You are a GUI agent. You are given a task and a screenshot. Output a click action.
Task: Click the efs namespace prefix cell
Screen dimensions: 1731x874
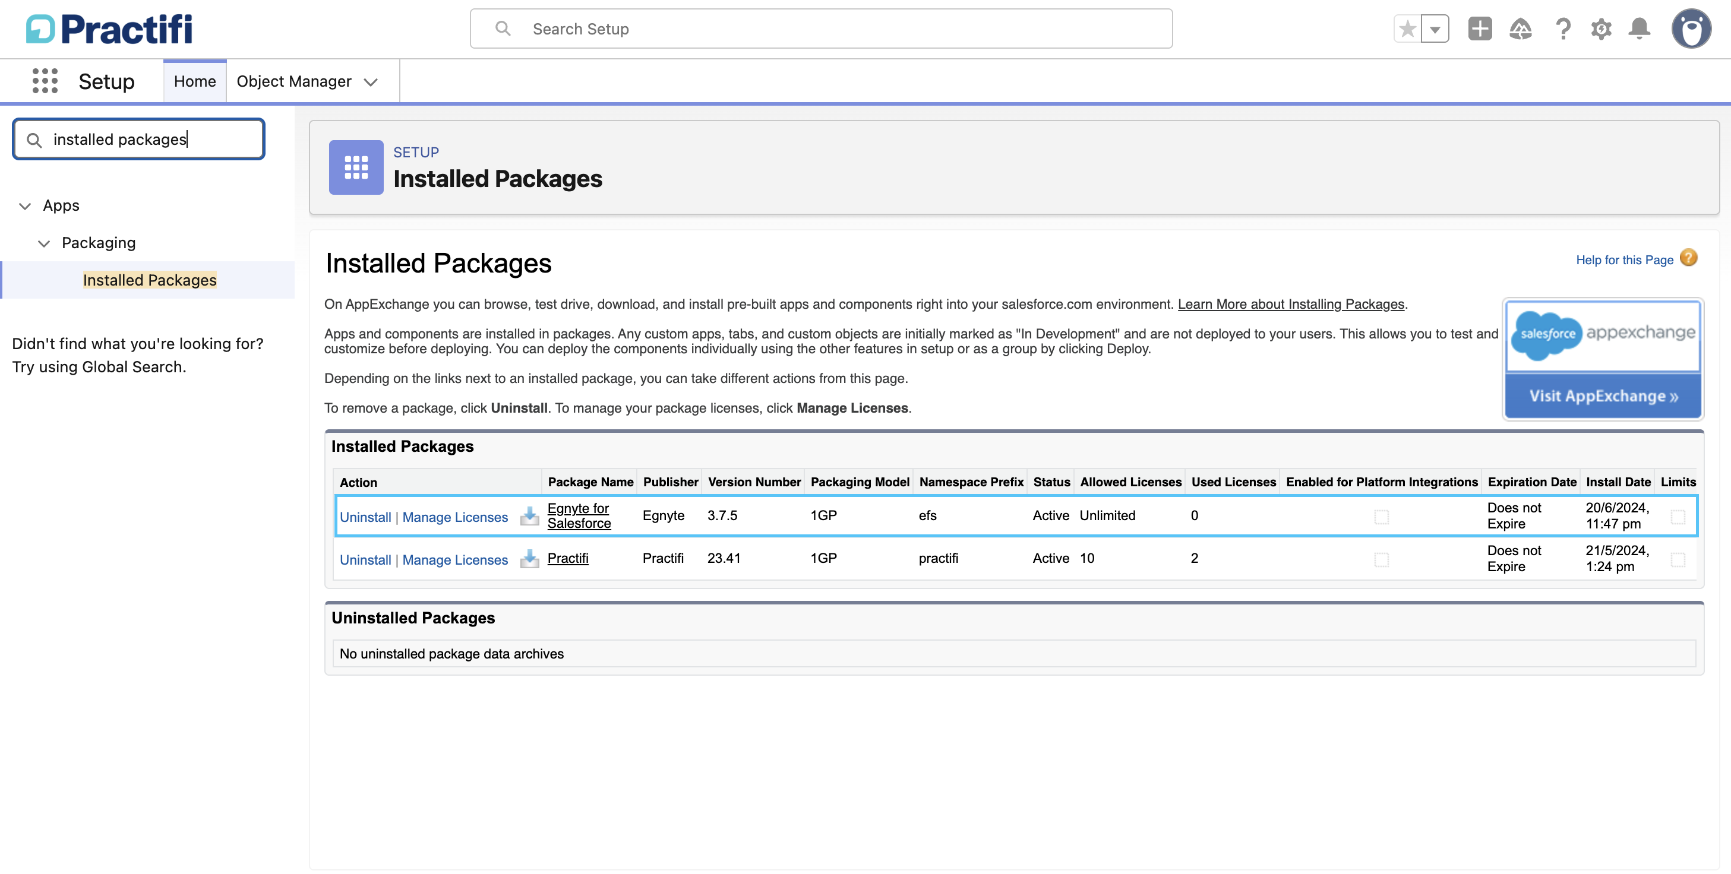[927, 516]
